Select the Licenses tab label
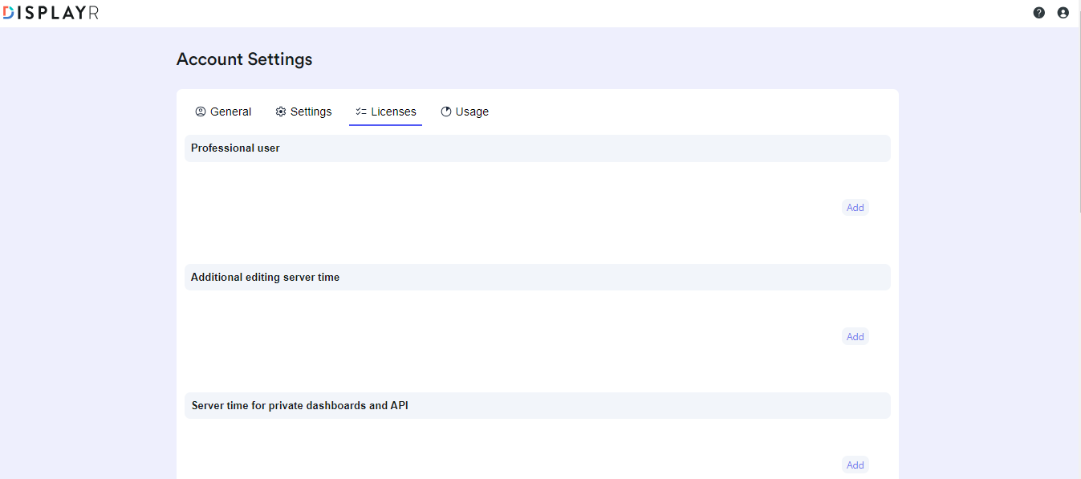The width and height of the screenshot is (1081, 479). (393, 112)
